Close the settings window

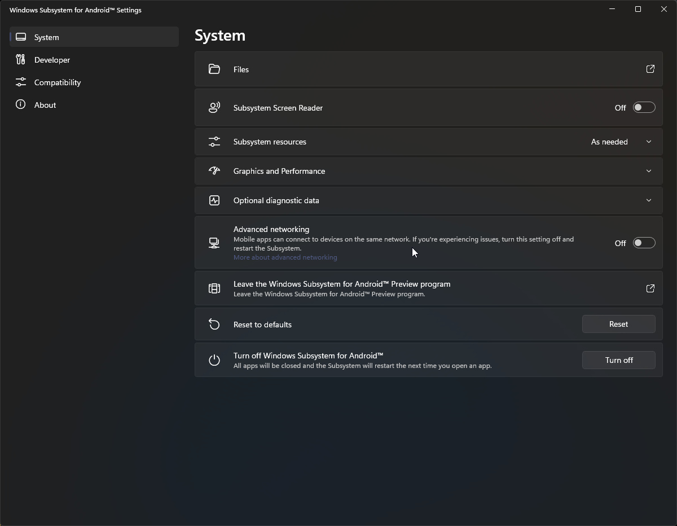pyautogui.click(x=664, y=9)
